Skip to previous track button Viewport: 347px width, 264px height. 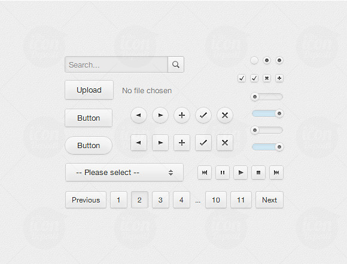[205, 173]
